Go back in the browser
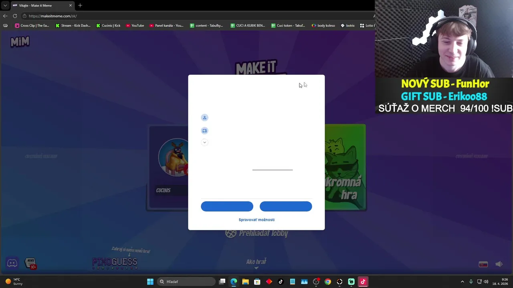The image size is (513, 288). [5, 16]
